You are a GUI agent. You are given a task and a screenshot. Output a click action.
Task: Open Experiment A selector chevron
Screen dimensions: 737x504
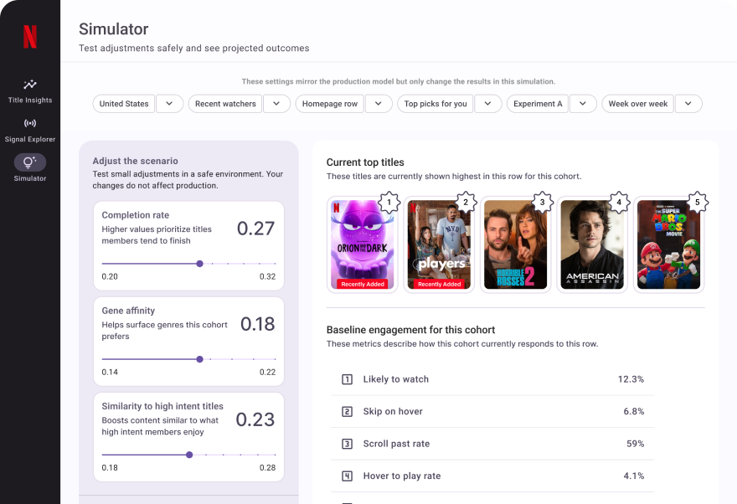pos(583,104)
